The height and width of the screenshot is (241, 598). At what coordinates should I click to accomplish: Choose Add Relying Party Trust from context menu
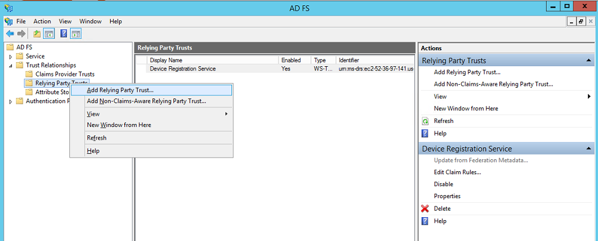pos(120,90)
